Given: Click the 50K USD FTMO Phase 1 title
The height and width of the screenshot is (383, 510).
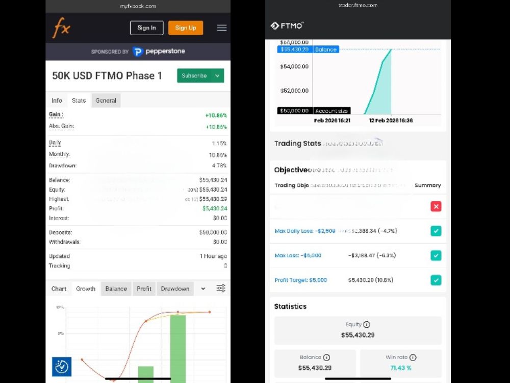Looking at the screenshot, I should click(107, 76).
